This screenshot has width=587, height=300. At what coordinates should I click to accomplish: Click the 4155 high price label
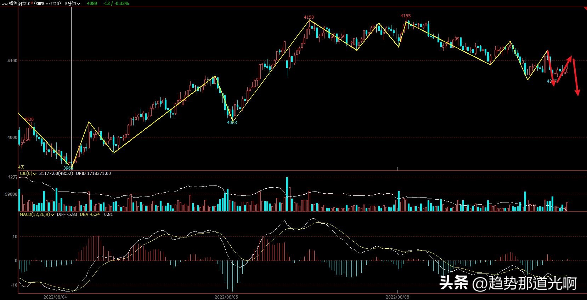tap(406, 16)
